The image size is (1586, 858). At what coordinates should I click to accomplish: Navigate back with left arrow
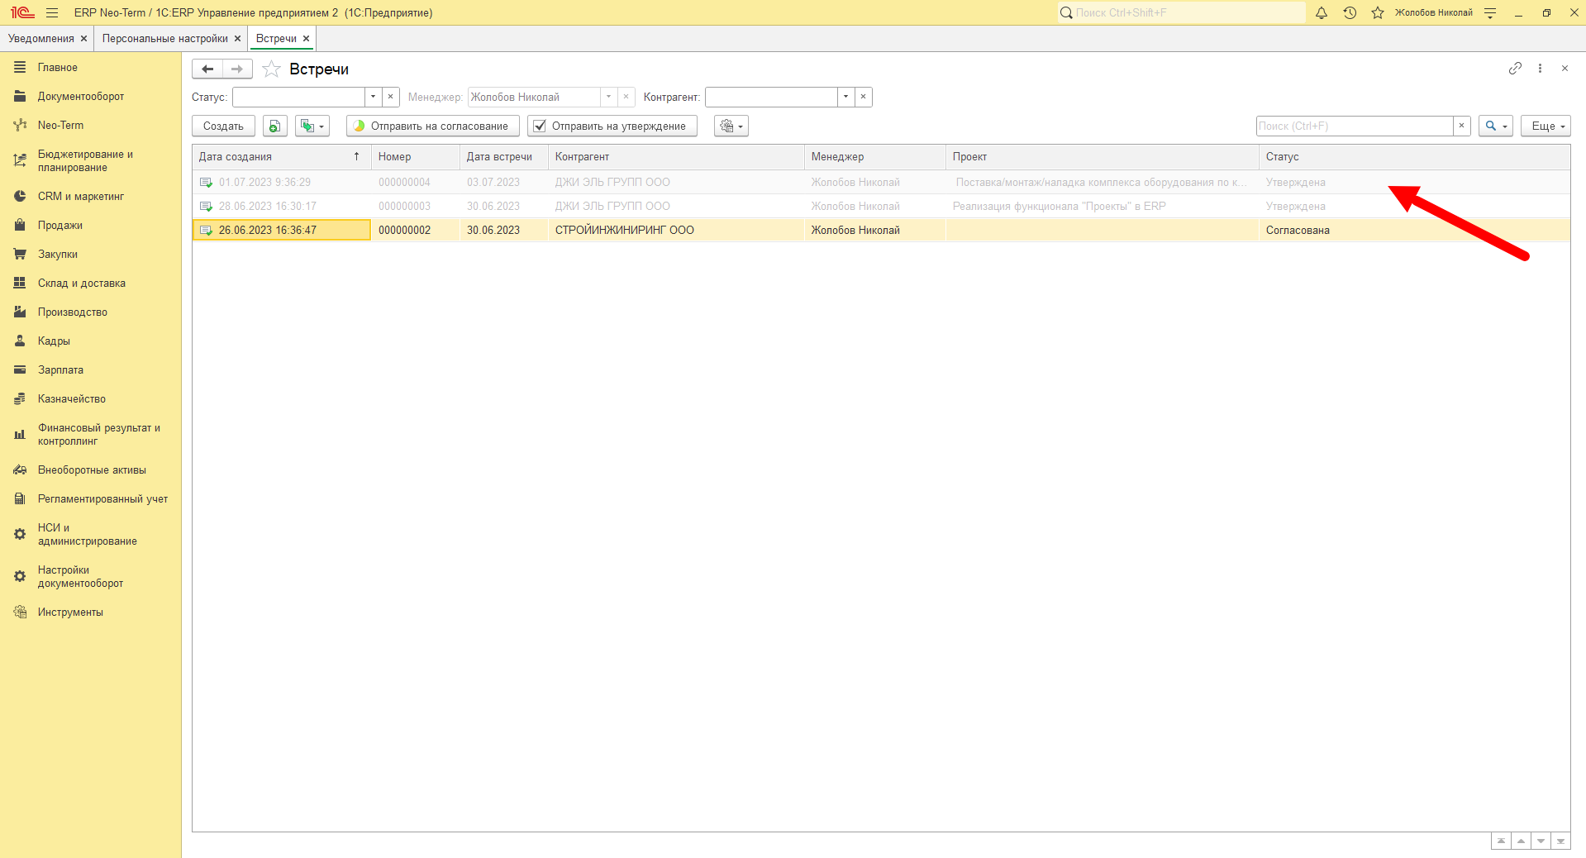click(x=207, y=69)
